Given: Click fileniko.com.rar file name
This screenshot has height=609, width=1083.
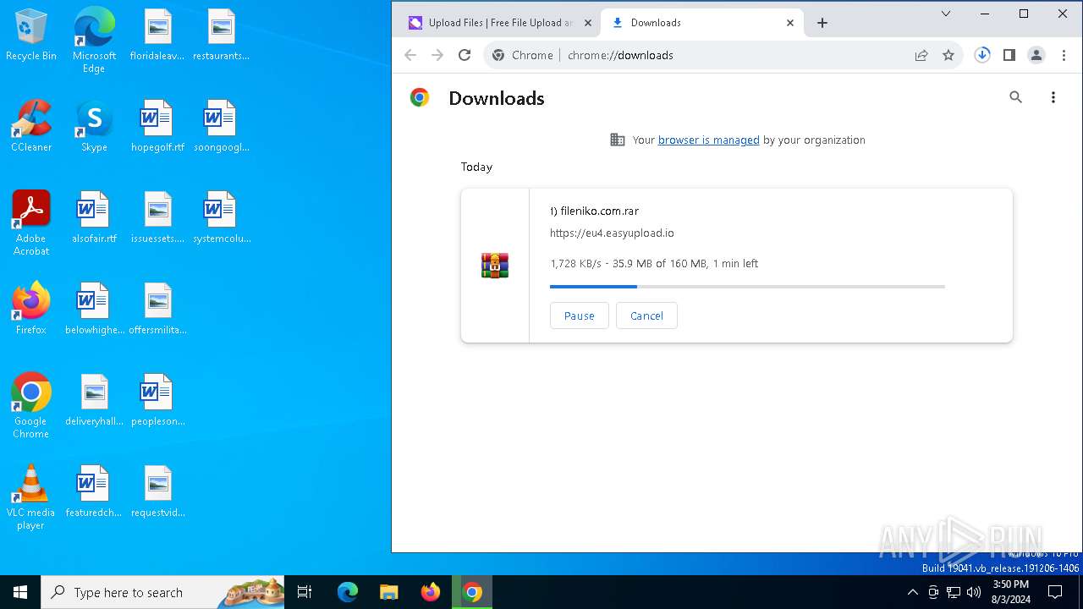Looking at the screenshot, I should (594, 211).
